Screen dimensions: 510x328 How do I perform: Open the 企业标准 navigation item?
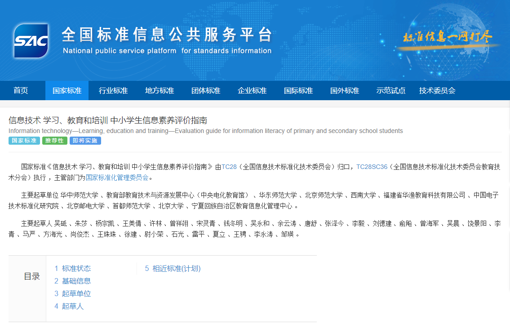tap(252, 91)
